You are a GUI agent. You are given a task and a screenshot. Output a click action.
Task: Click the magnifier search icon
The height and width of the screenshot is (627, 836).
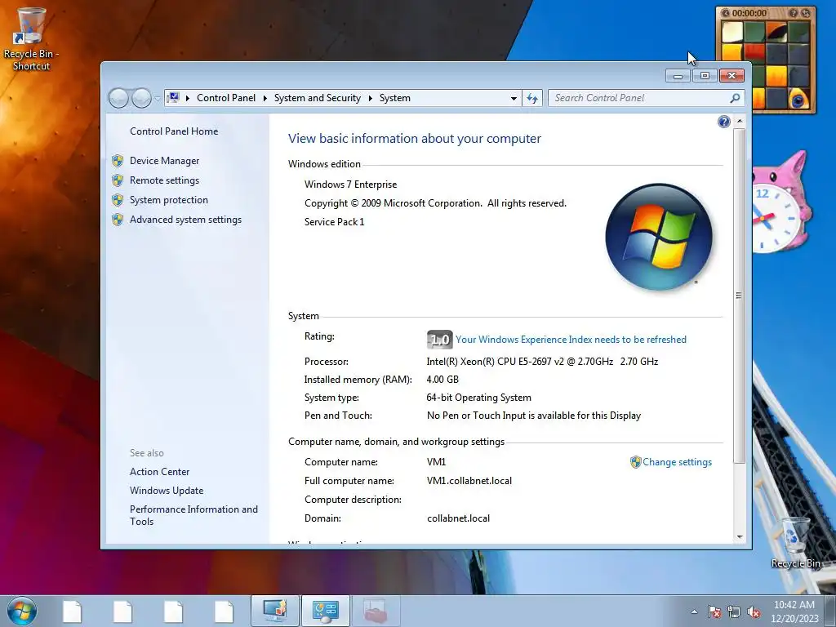tap(735, 98)
